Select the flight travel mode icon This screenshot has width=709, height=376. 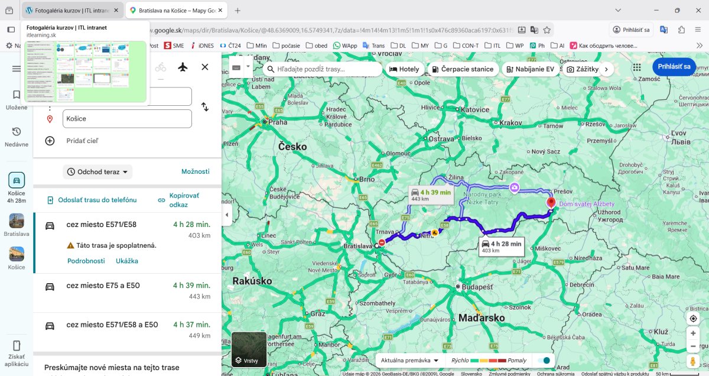pyautogui.click(x=183, y=67)
